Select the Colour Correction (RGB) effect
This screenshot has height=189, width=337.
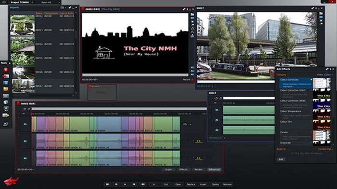pyautogui.click(x=305, y=104)
